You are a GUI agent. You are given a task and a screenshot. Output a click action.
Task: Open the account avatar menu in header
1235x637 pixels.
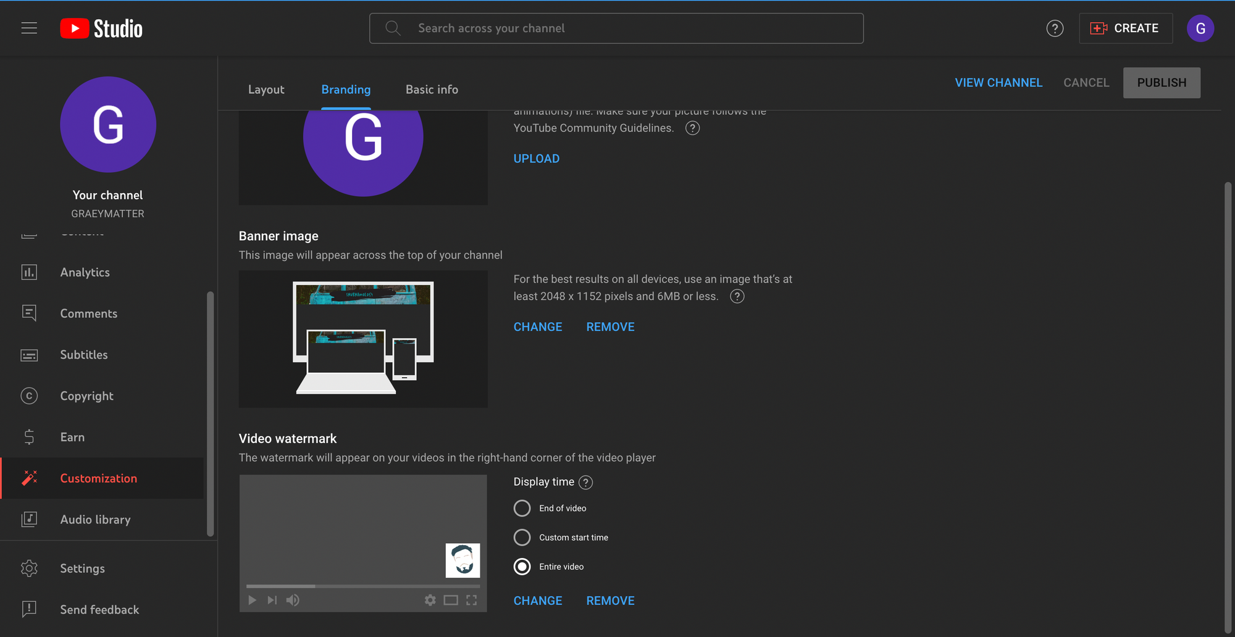pos(1200,28)
